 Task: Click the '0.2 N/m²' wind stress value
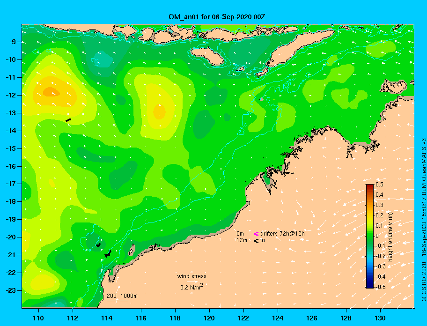click(191, 287)
